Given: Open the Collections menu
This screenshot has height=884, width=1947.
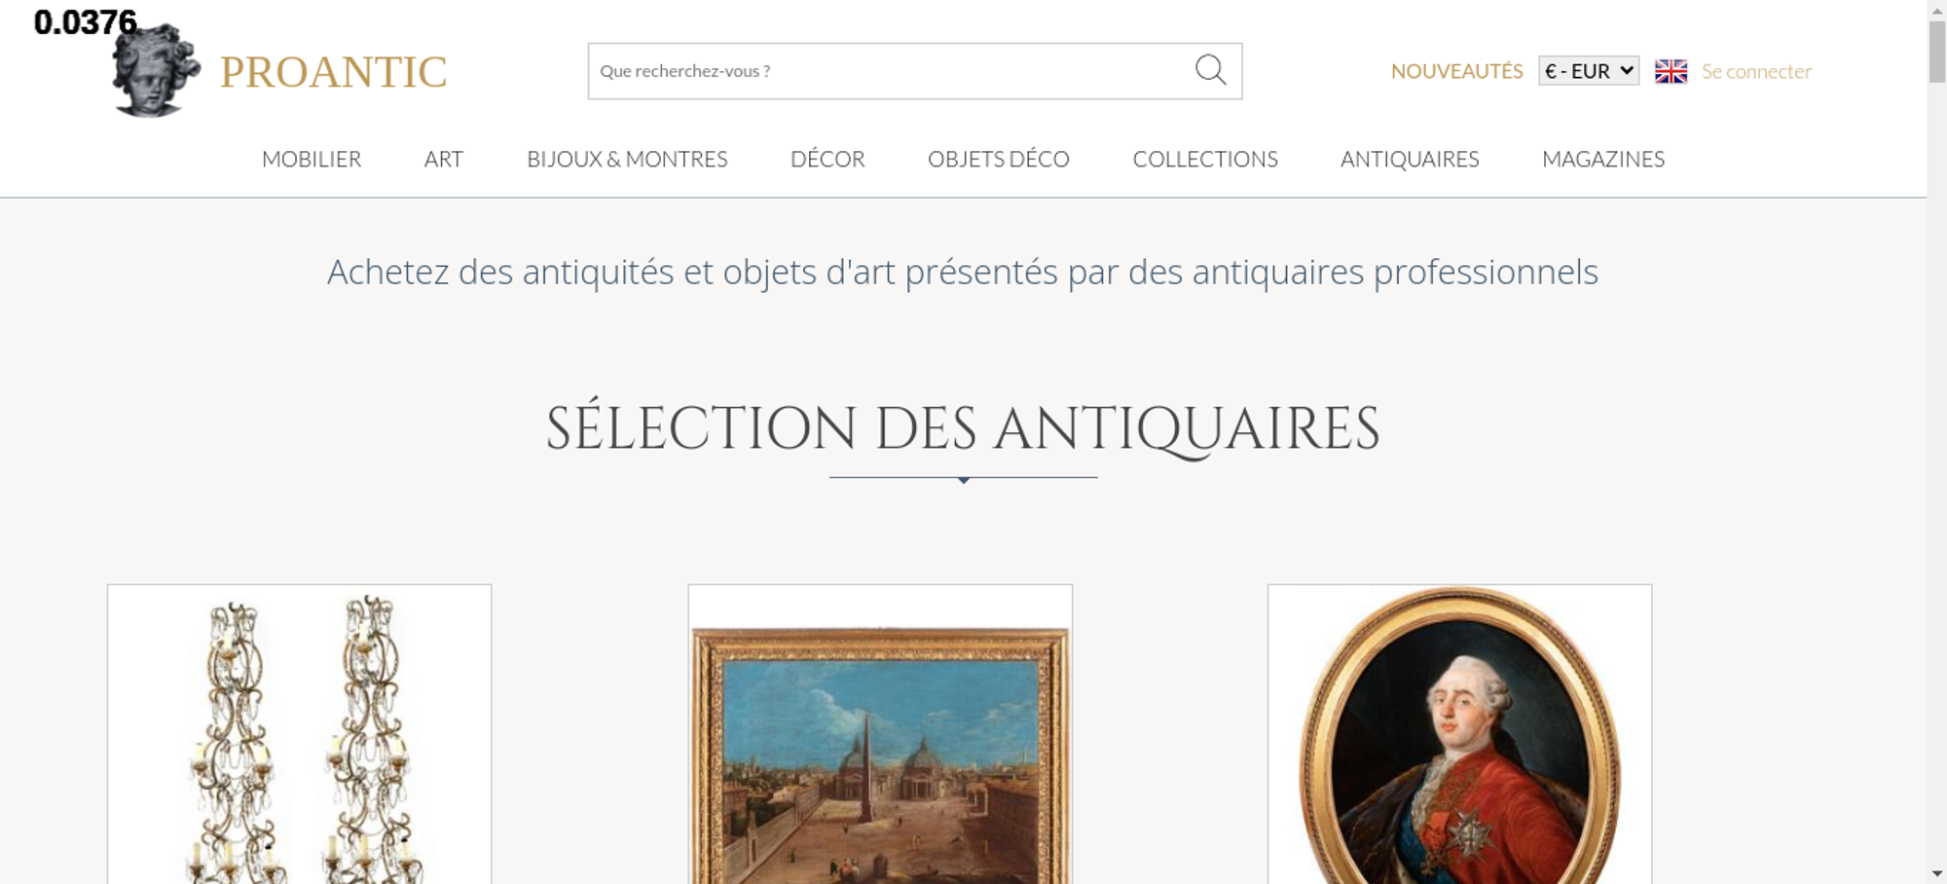Looking at the screenshot, I should tap(1205, 159).
